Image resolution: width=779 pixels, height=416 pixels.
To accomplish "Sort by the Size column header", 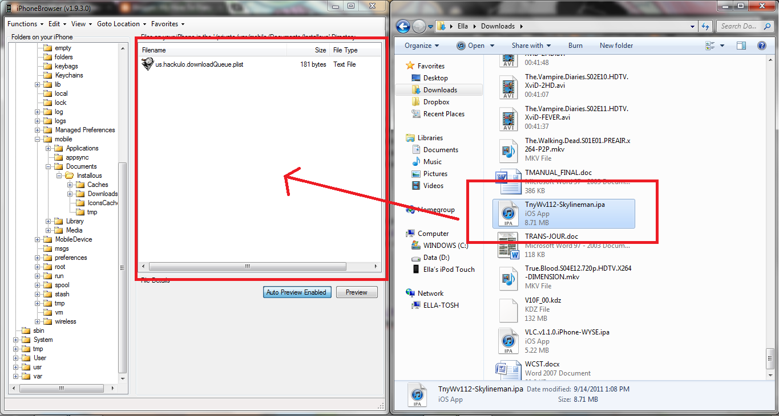I will [x=308, y=50].
